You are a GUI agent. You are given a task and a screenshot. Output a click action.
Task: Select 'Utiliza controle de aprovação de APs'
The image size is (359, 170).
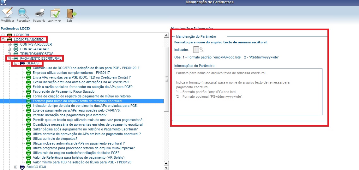pyautogui.click(x=87, y=134)
